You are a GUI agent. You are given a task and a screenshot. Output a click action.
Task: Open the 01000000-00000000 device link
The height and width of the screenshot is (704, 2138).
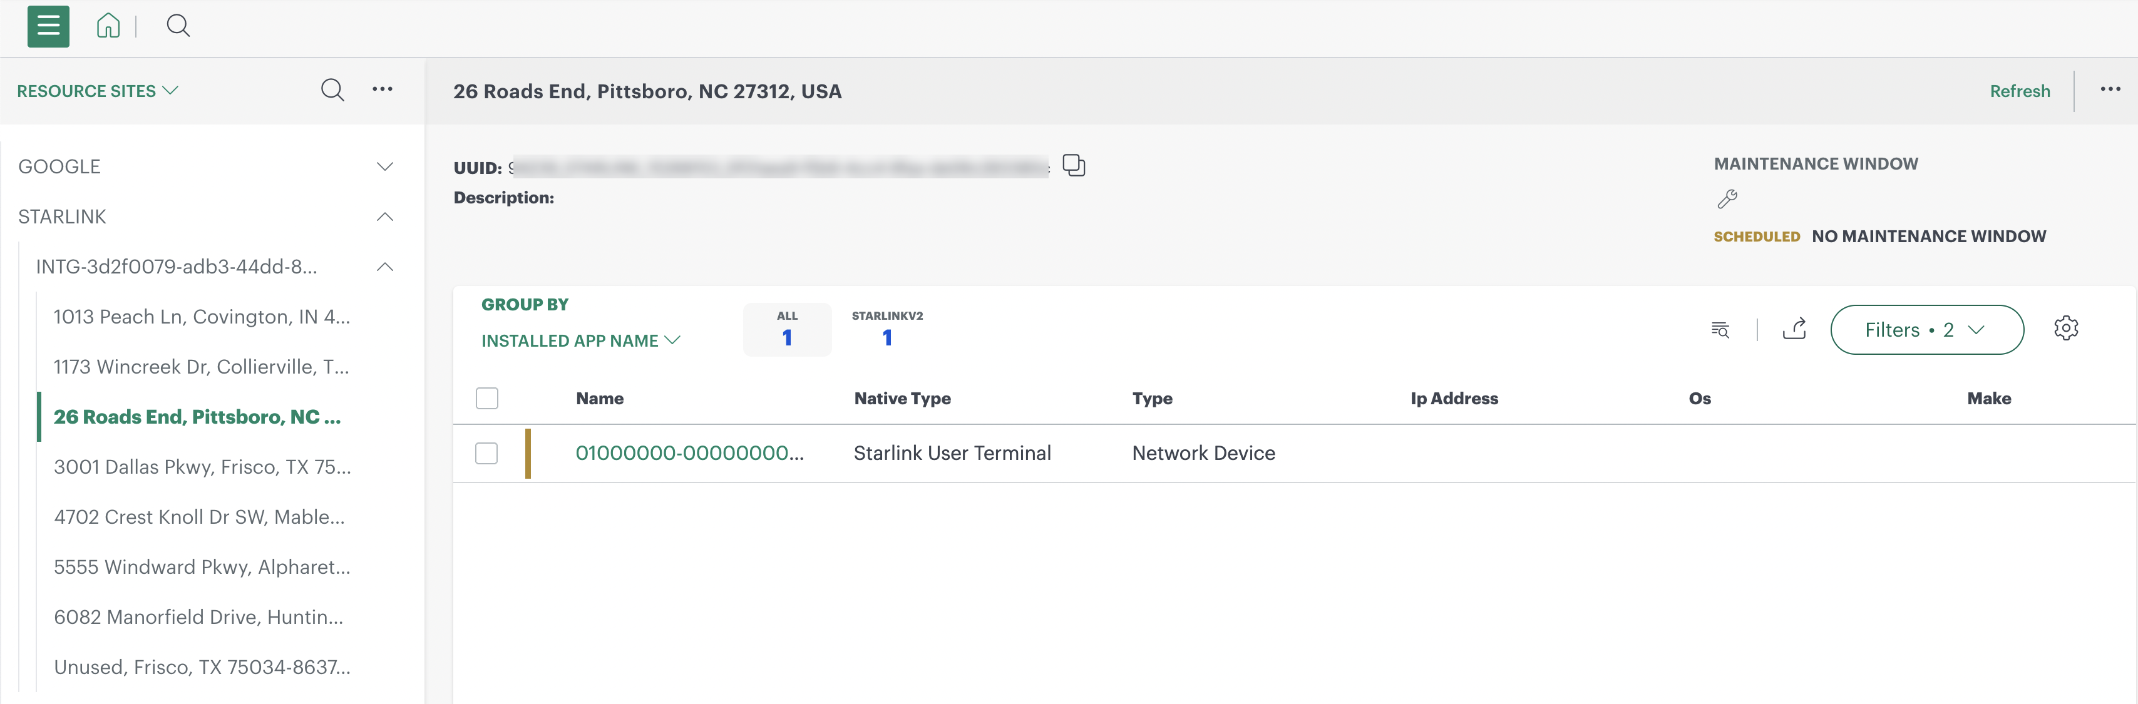point(689,452)
